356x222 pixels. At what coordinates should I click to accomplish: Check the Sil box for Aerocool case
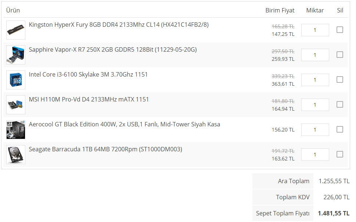click(340, 129)
